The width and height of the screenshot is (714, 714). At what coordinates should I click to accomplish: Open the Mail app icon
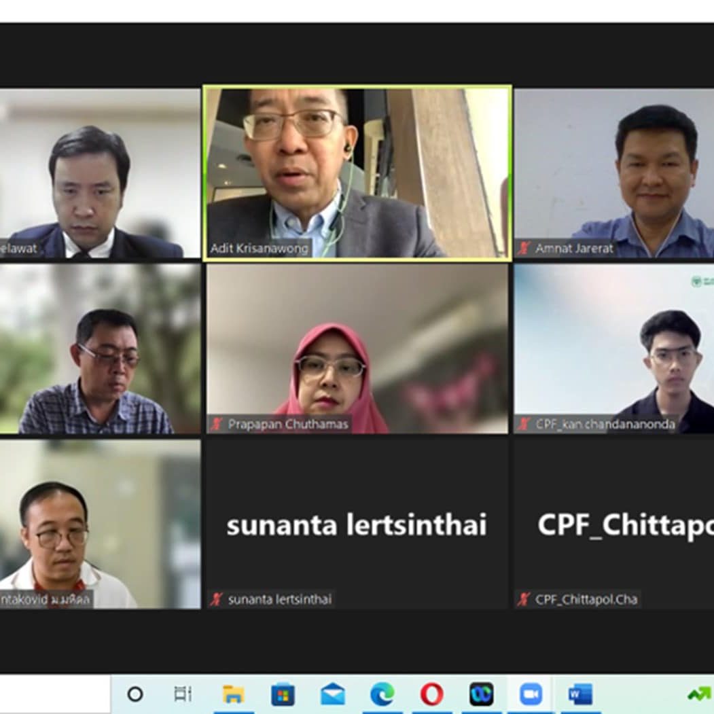[333, 694]
